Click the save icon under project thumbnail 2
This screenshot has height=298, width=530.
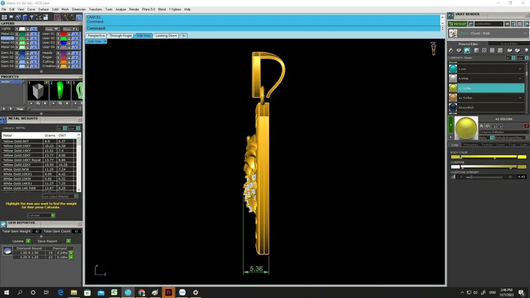(x=60, y=103)
